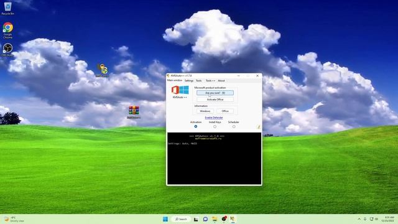The height and width of the screenshot is (224, 398).
Task: Click the taskbar Search box
Action: tap(181, 219)
